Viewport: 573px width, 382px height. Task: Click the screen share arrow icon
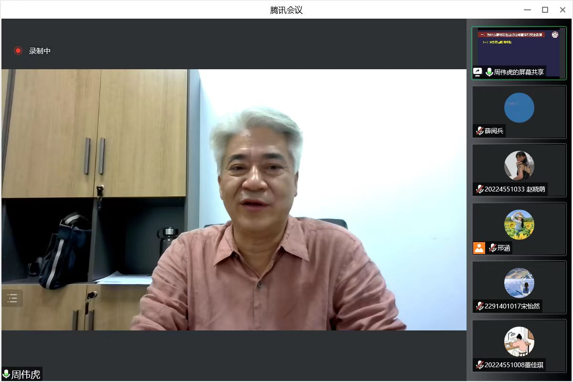point(477,72)
